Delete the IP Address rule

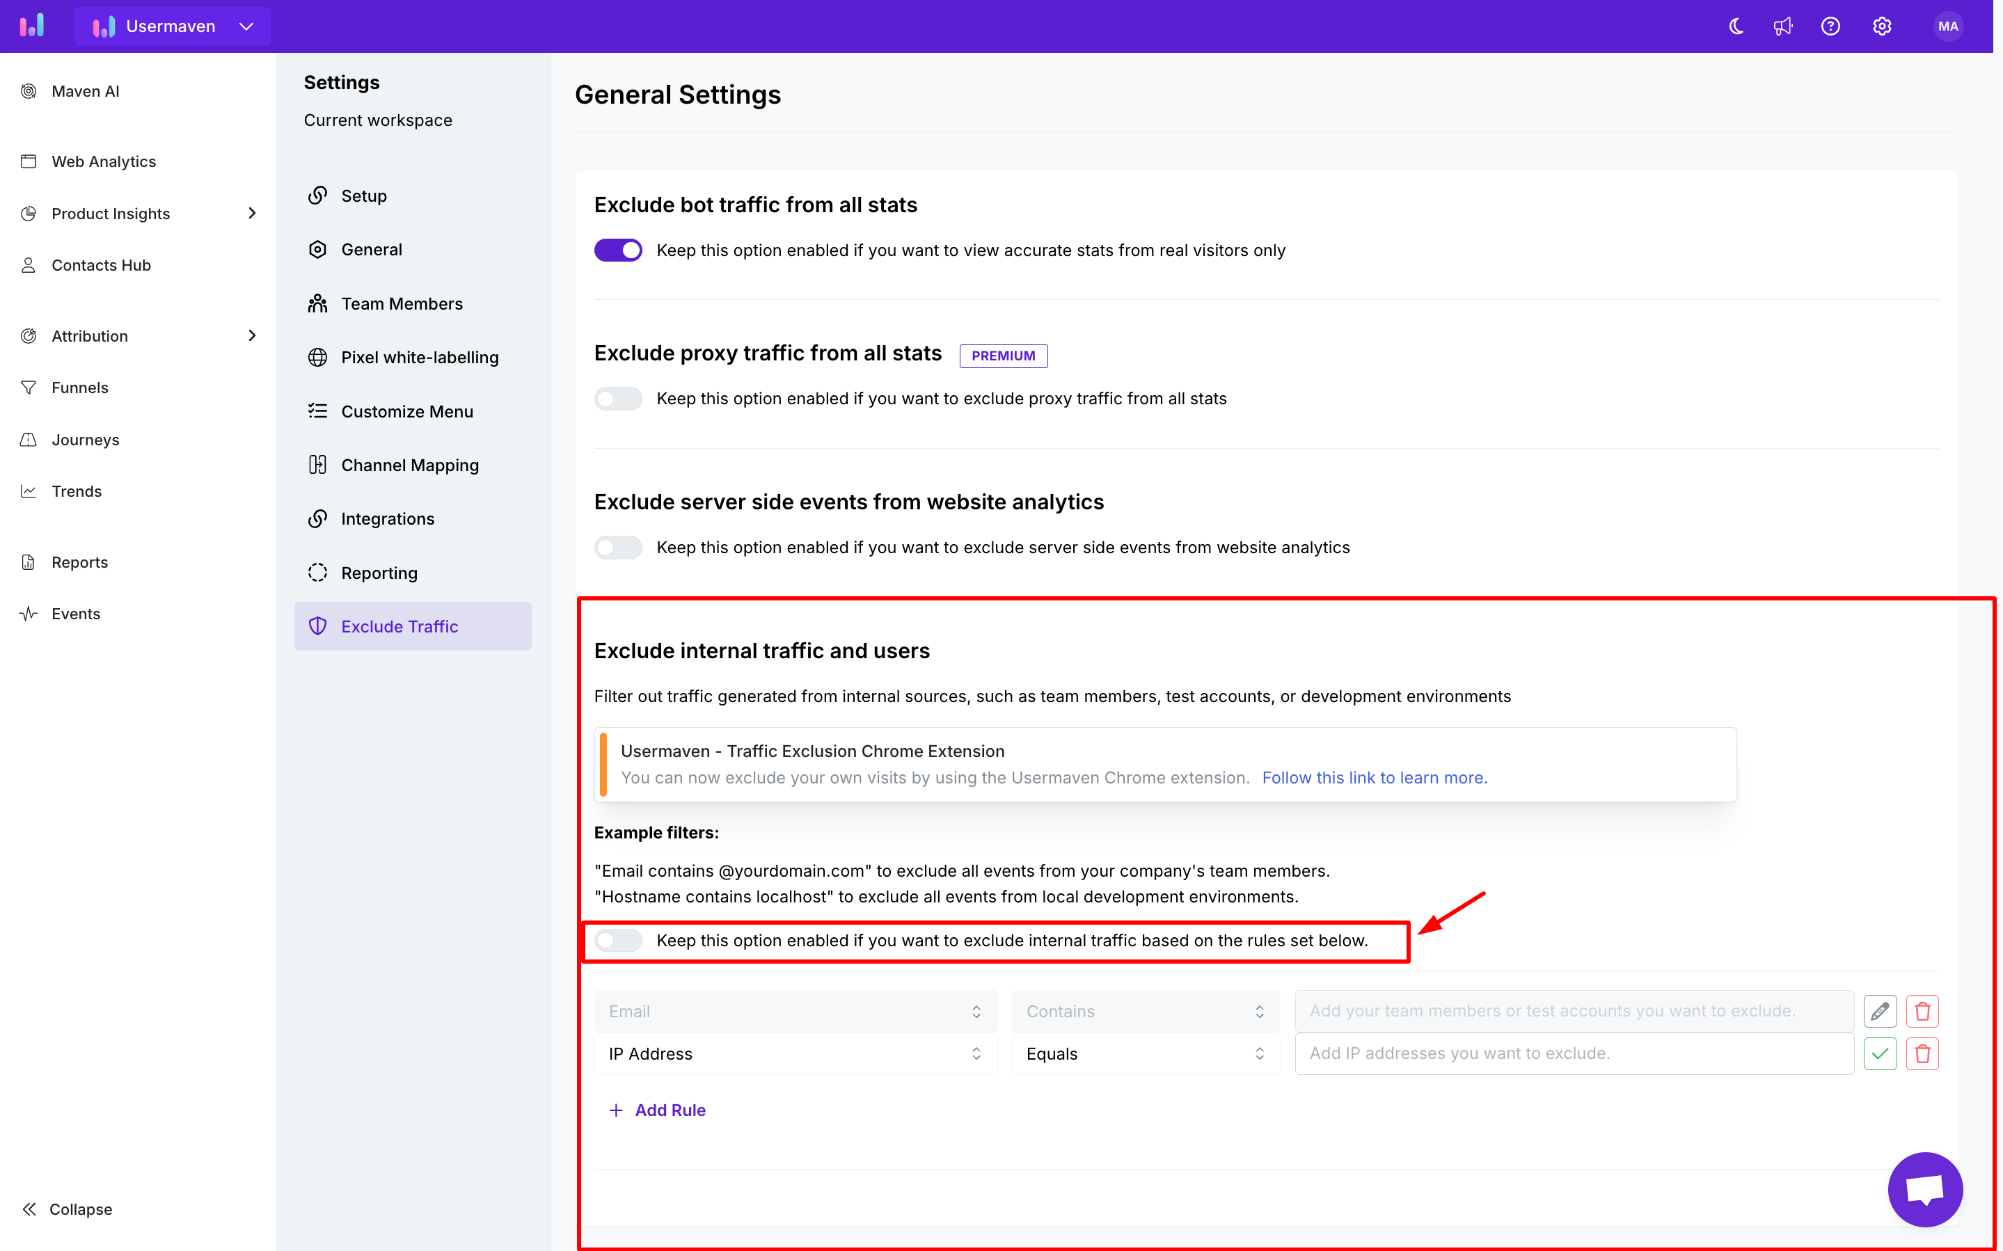coord(1922,1053)
